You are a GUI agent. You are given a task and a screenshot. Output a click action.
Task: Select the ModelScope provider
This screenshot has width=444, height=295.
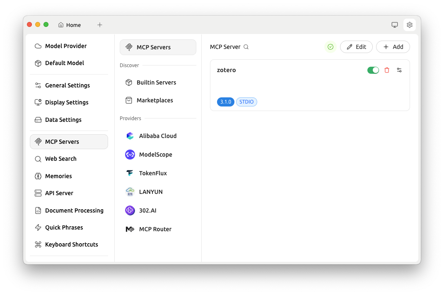point(155,155)
